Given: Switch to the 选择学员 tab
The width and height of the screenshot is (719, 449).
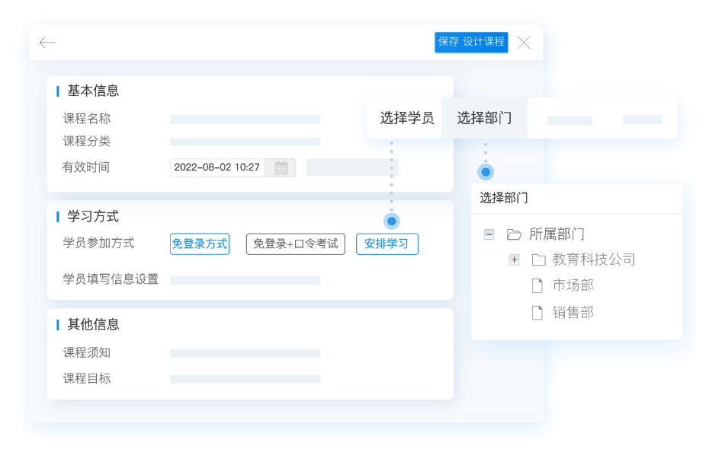Looking at the screenshot, I should (406, 118).
